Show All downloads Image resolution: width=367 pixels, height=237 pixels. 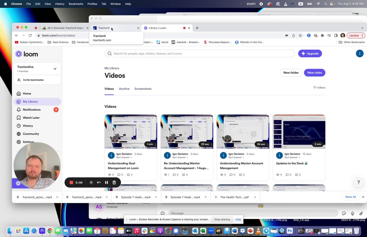coord(350,197)
